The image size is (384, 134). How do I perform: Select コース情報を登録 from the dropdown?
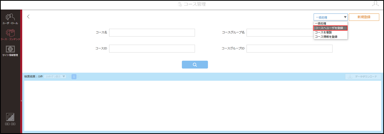331,37
